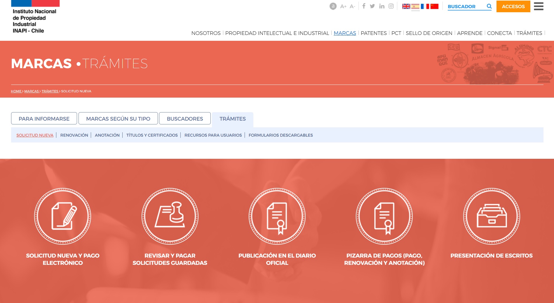Screen dimensions: 554x303
Task: Open Pizarra de Pagos text link
Action: click(384, 259)
